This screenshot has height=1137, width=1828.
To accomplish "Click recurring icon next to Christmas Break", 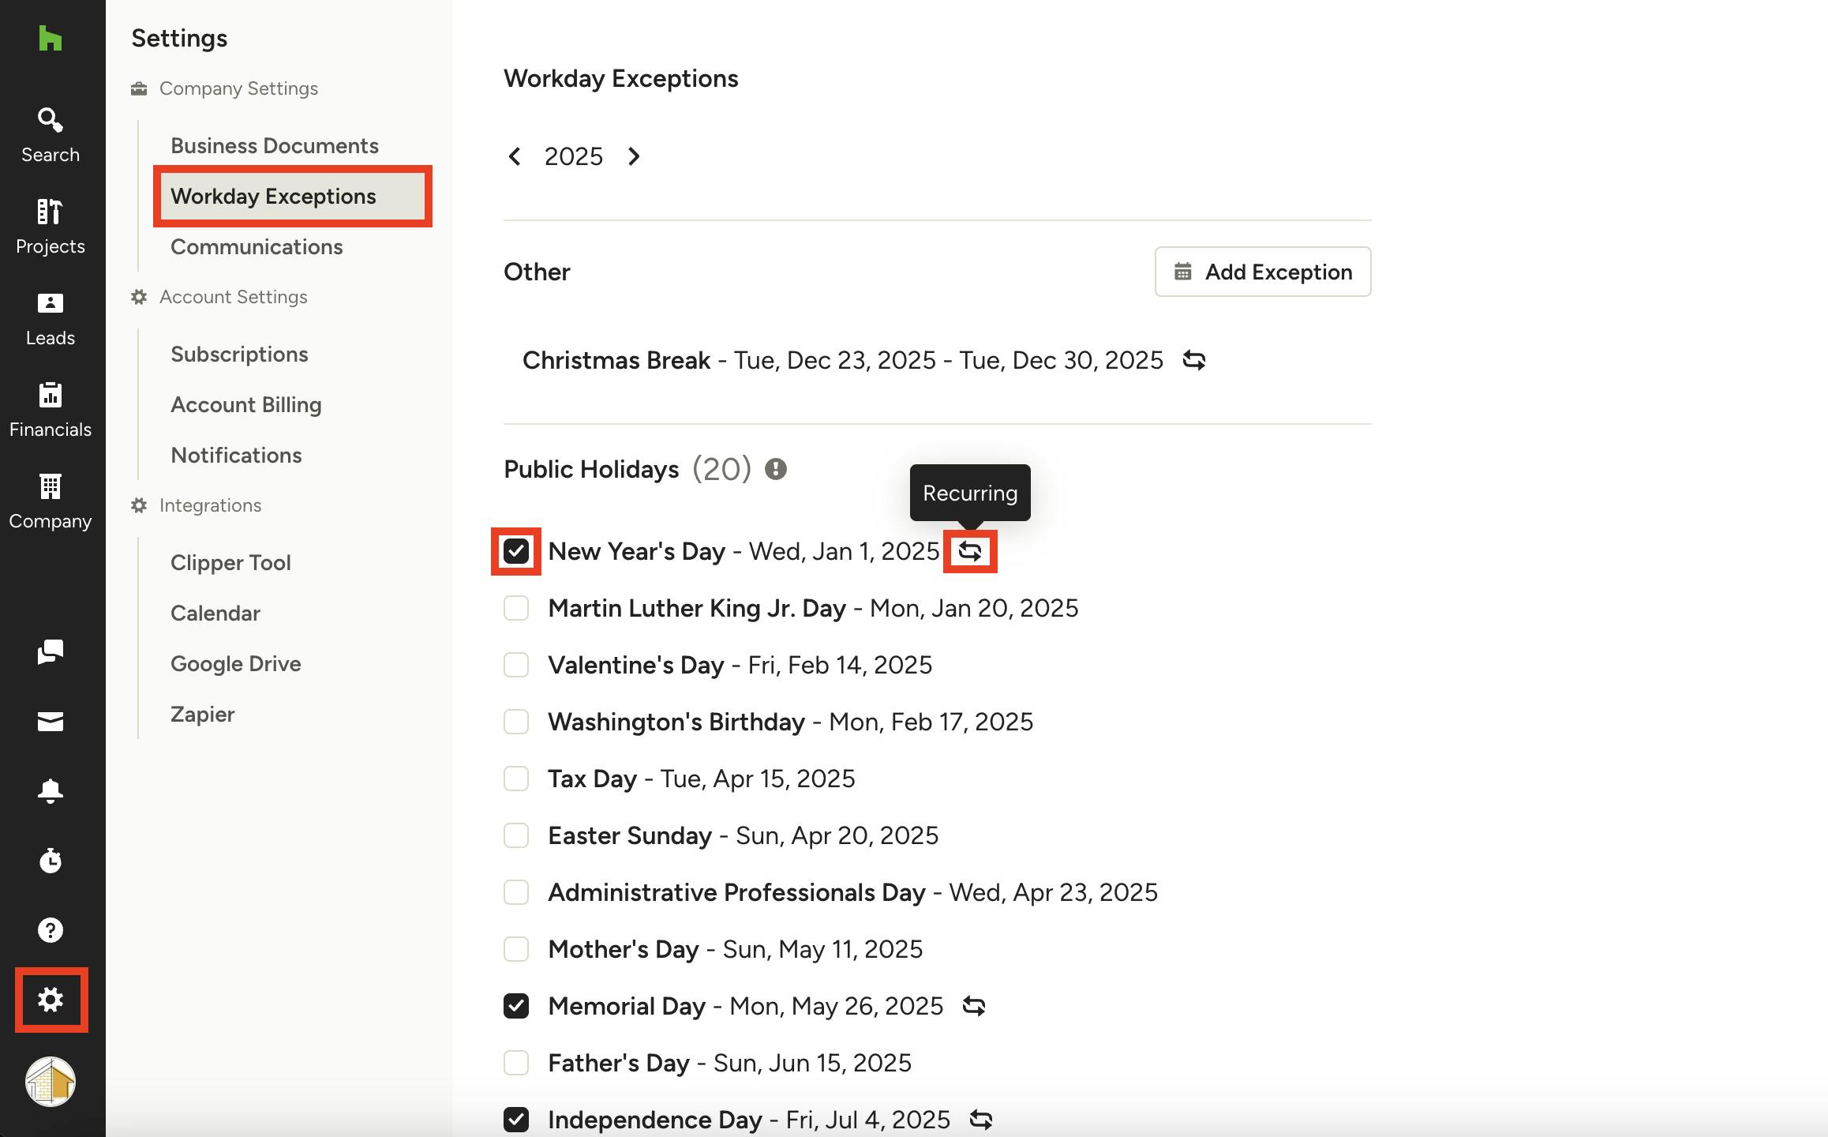I will pyautogui.click(x=1193, y=361).
